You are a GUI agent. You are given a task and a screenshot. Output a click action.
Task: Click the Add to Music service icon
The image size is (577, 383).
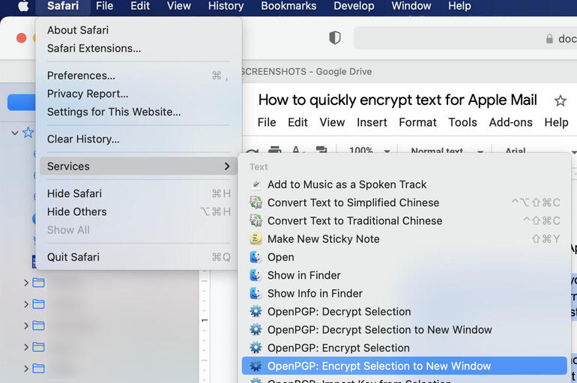[x=256, y=184]
